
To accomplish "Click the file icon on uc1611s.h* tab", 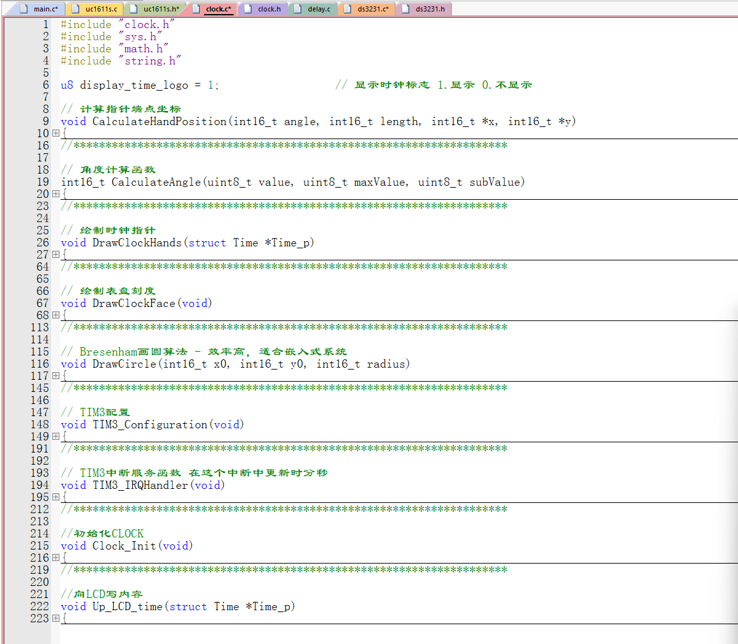I will (x=133, y=8).
